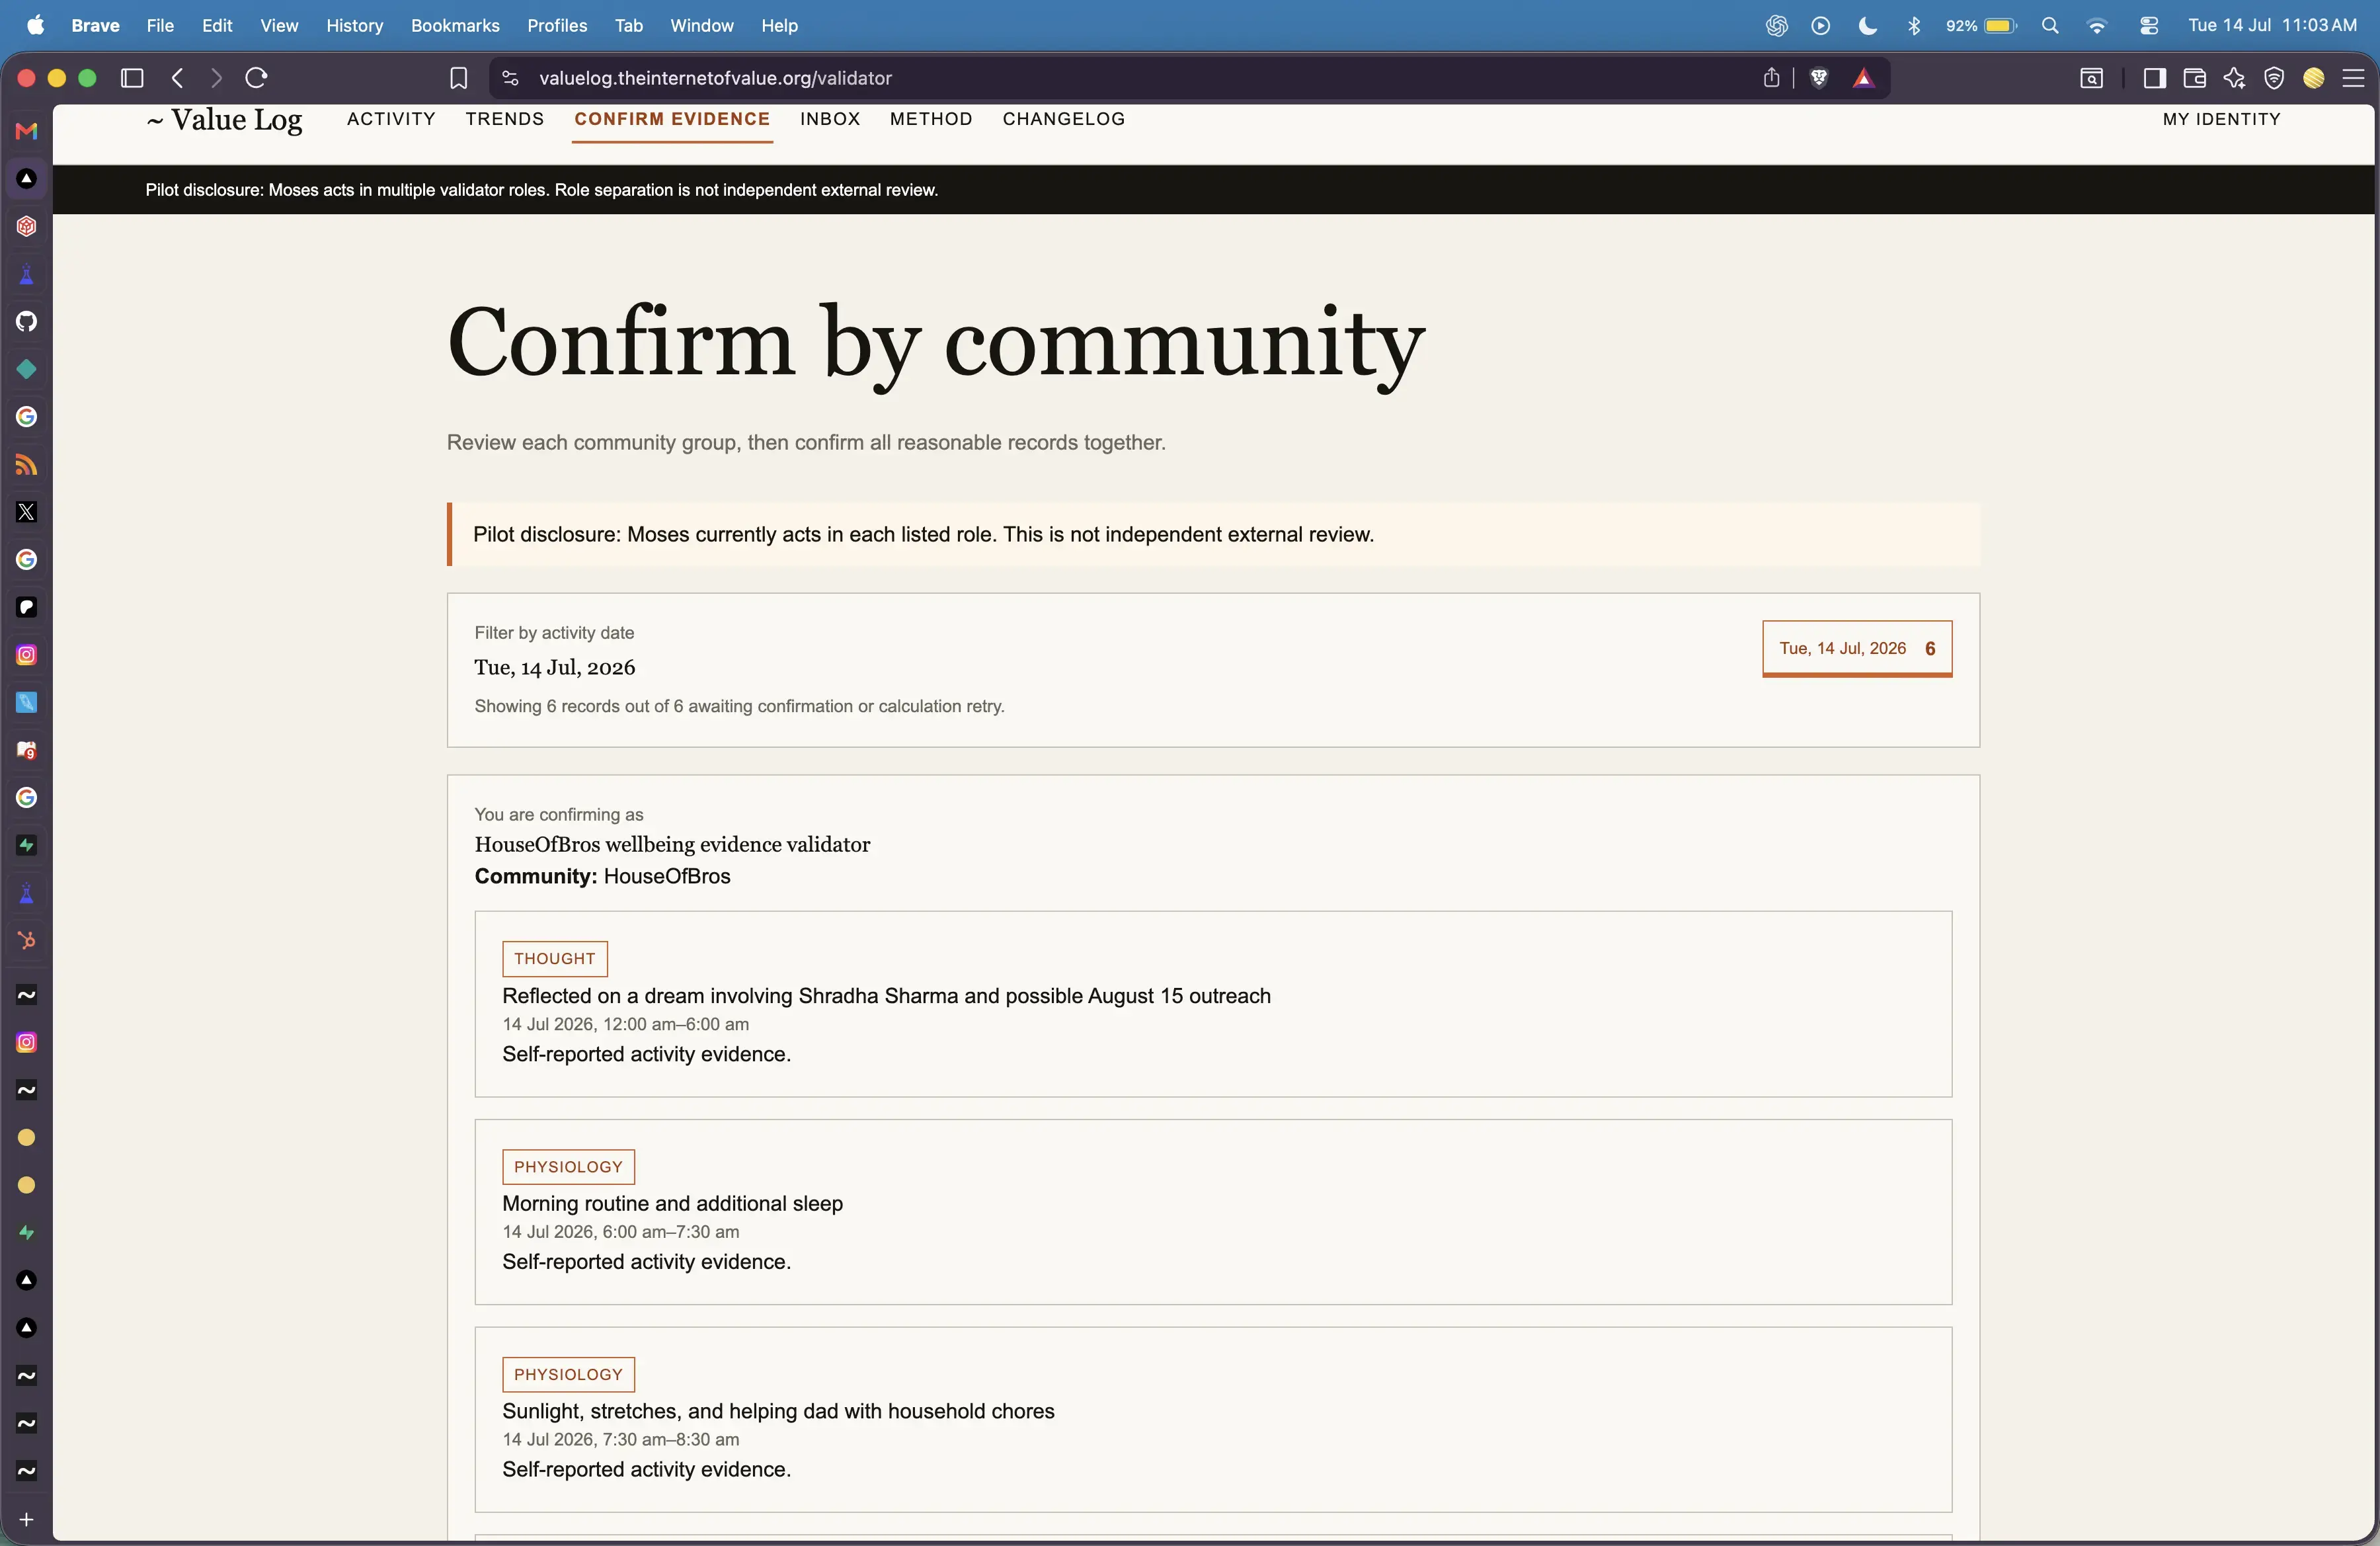Click 'Sunlight, stretches, and helping dad' record
Viewport: 2380px width, 1546px height.
coord(778,1411)
